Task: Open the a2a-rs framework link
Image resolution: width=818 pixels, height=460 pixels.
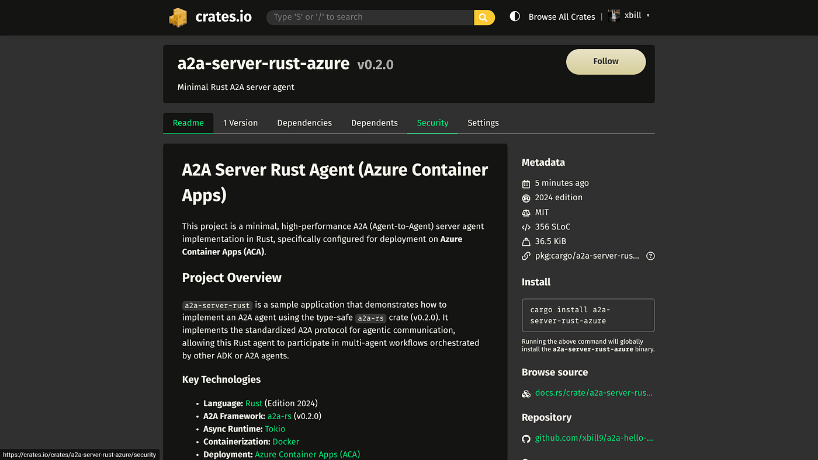Action: [x=279, y=416]
